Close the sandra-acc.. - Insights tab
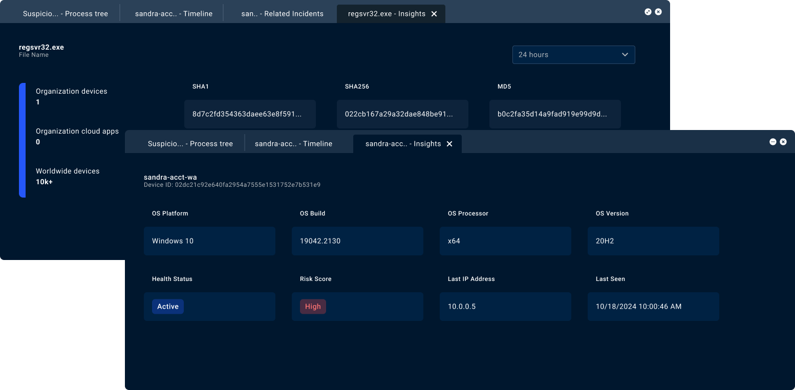The height and width of the screenshot is (390, 795). tap(449, 144)
